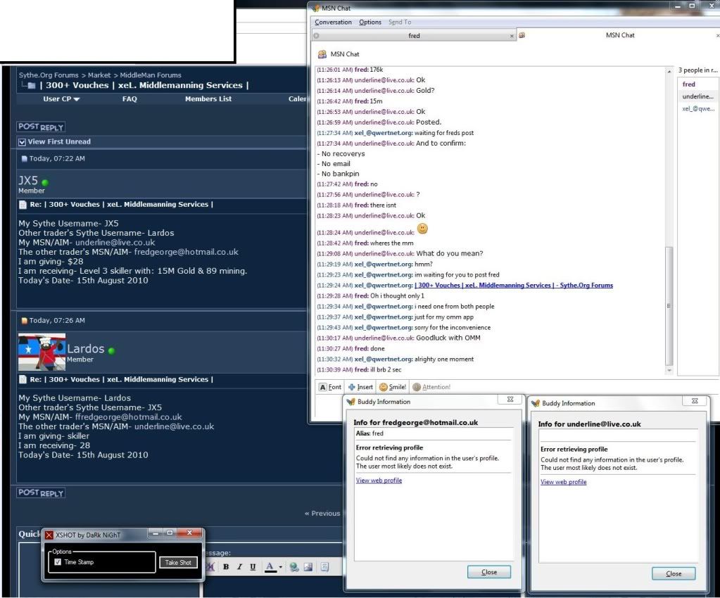This screenshot has width=720, height=598.
Task: Click the X on underline Buddy Information window
Action: point(695,401)
